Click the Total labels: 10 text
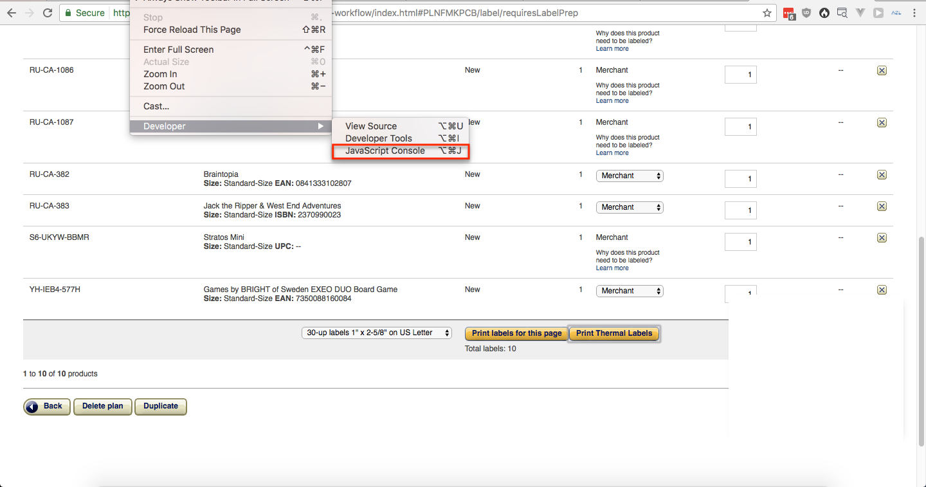The image size is (926, 487). click(x=490, y=349)
